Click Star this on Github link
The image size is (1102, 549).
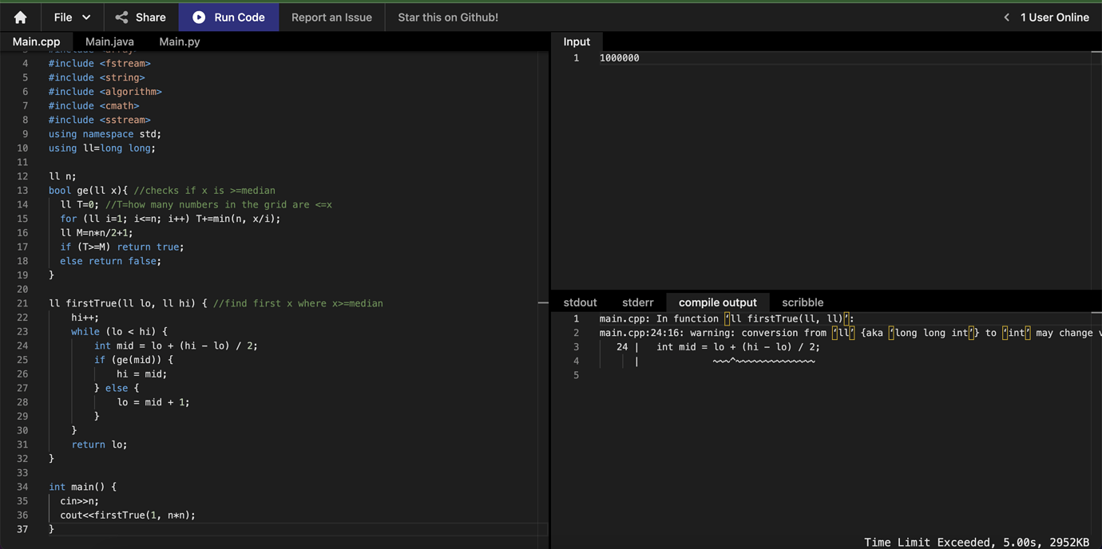448,17
